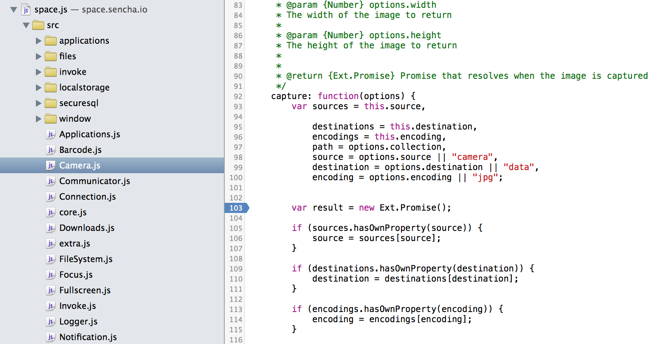Expand the localstorage folder triangle

click(39, 88)
